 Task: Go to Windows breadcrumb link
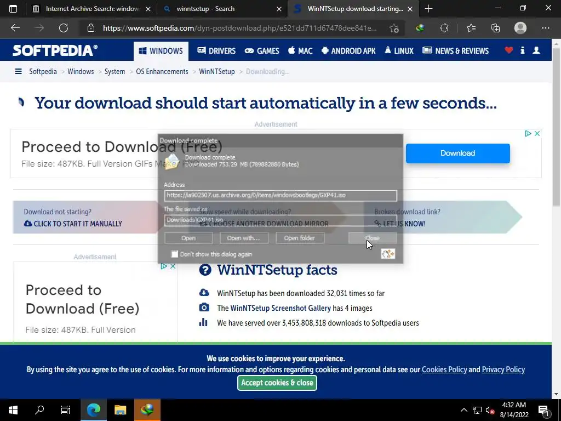coord(81,72)
